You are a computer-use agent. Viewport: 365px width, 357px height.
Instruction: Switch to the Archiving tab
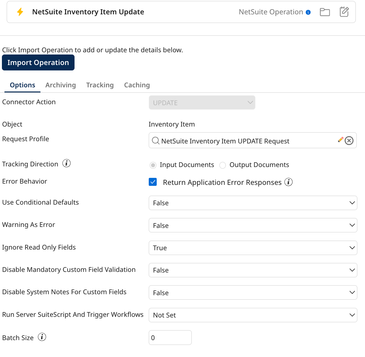pos(61,85)
